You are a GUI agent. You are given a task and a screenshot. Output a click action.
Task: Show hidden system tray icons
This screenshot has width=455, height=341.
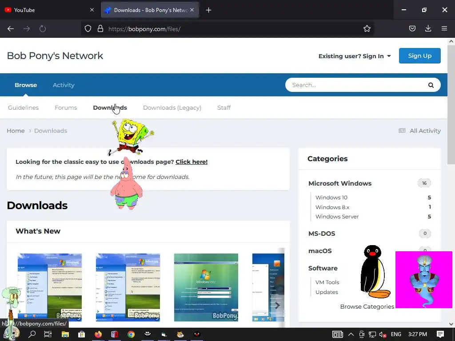tap(351, 334)
